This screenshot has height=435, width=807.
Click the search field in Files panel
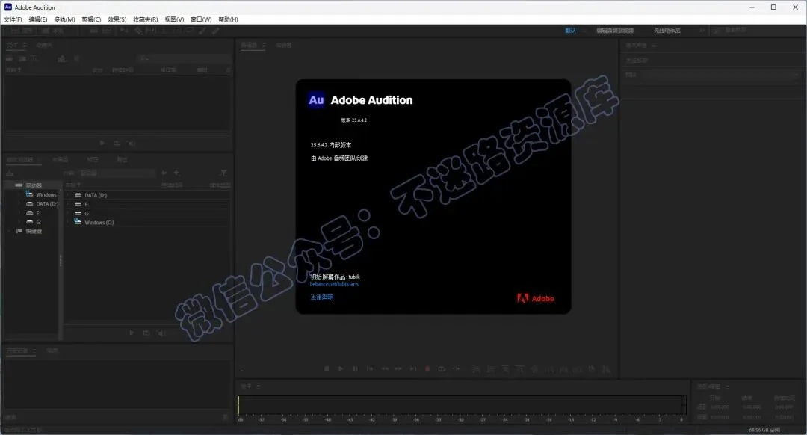click(x=183, y=59)
